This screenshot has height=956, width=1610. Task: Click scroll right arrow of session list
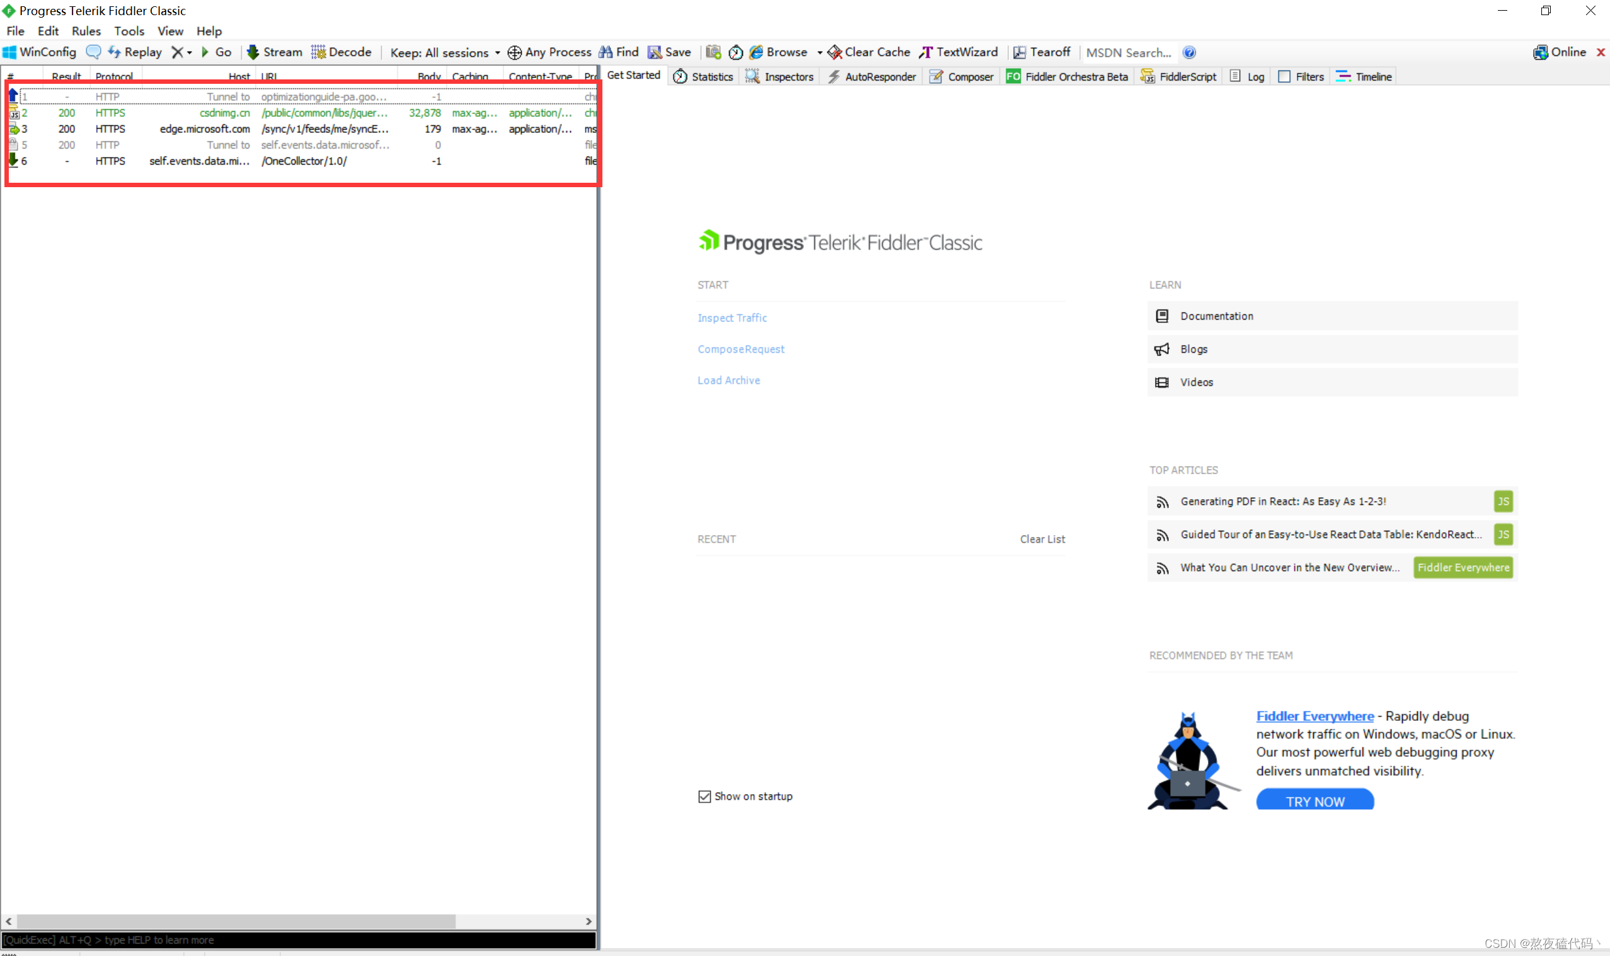click(x=589, y=921)
